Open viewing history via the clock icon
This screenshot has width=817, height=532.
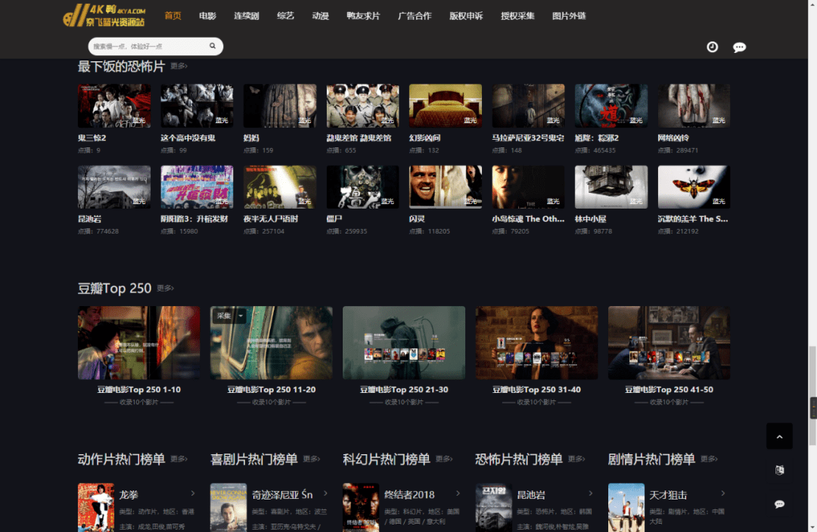pos(713,47)
